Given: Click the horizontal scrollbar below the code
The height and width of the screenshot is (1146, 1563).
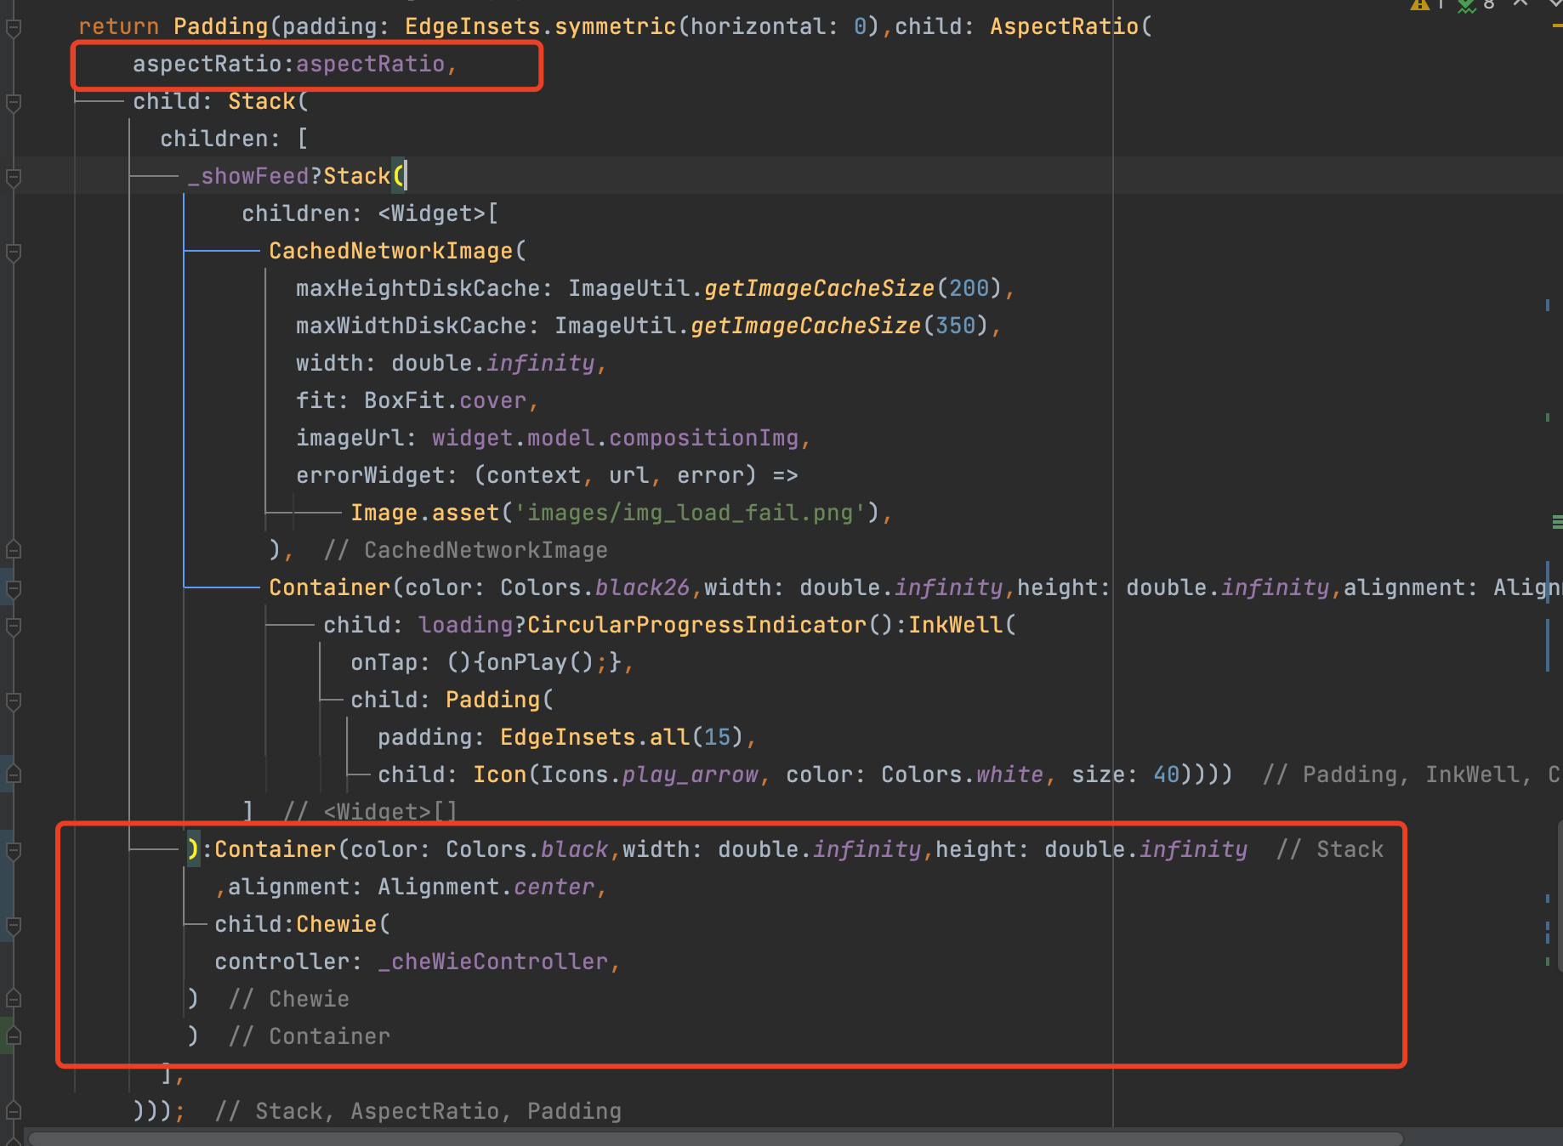Looking at the screenshot, I should point(714,1138).
